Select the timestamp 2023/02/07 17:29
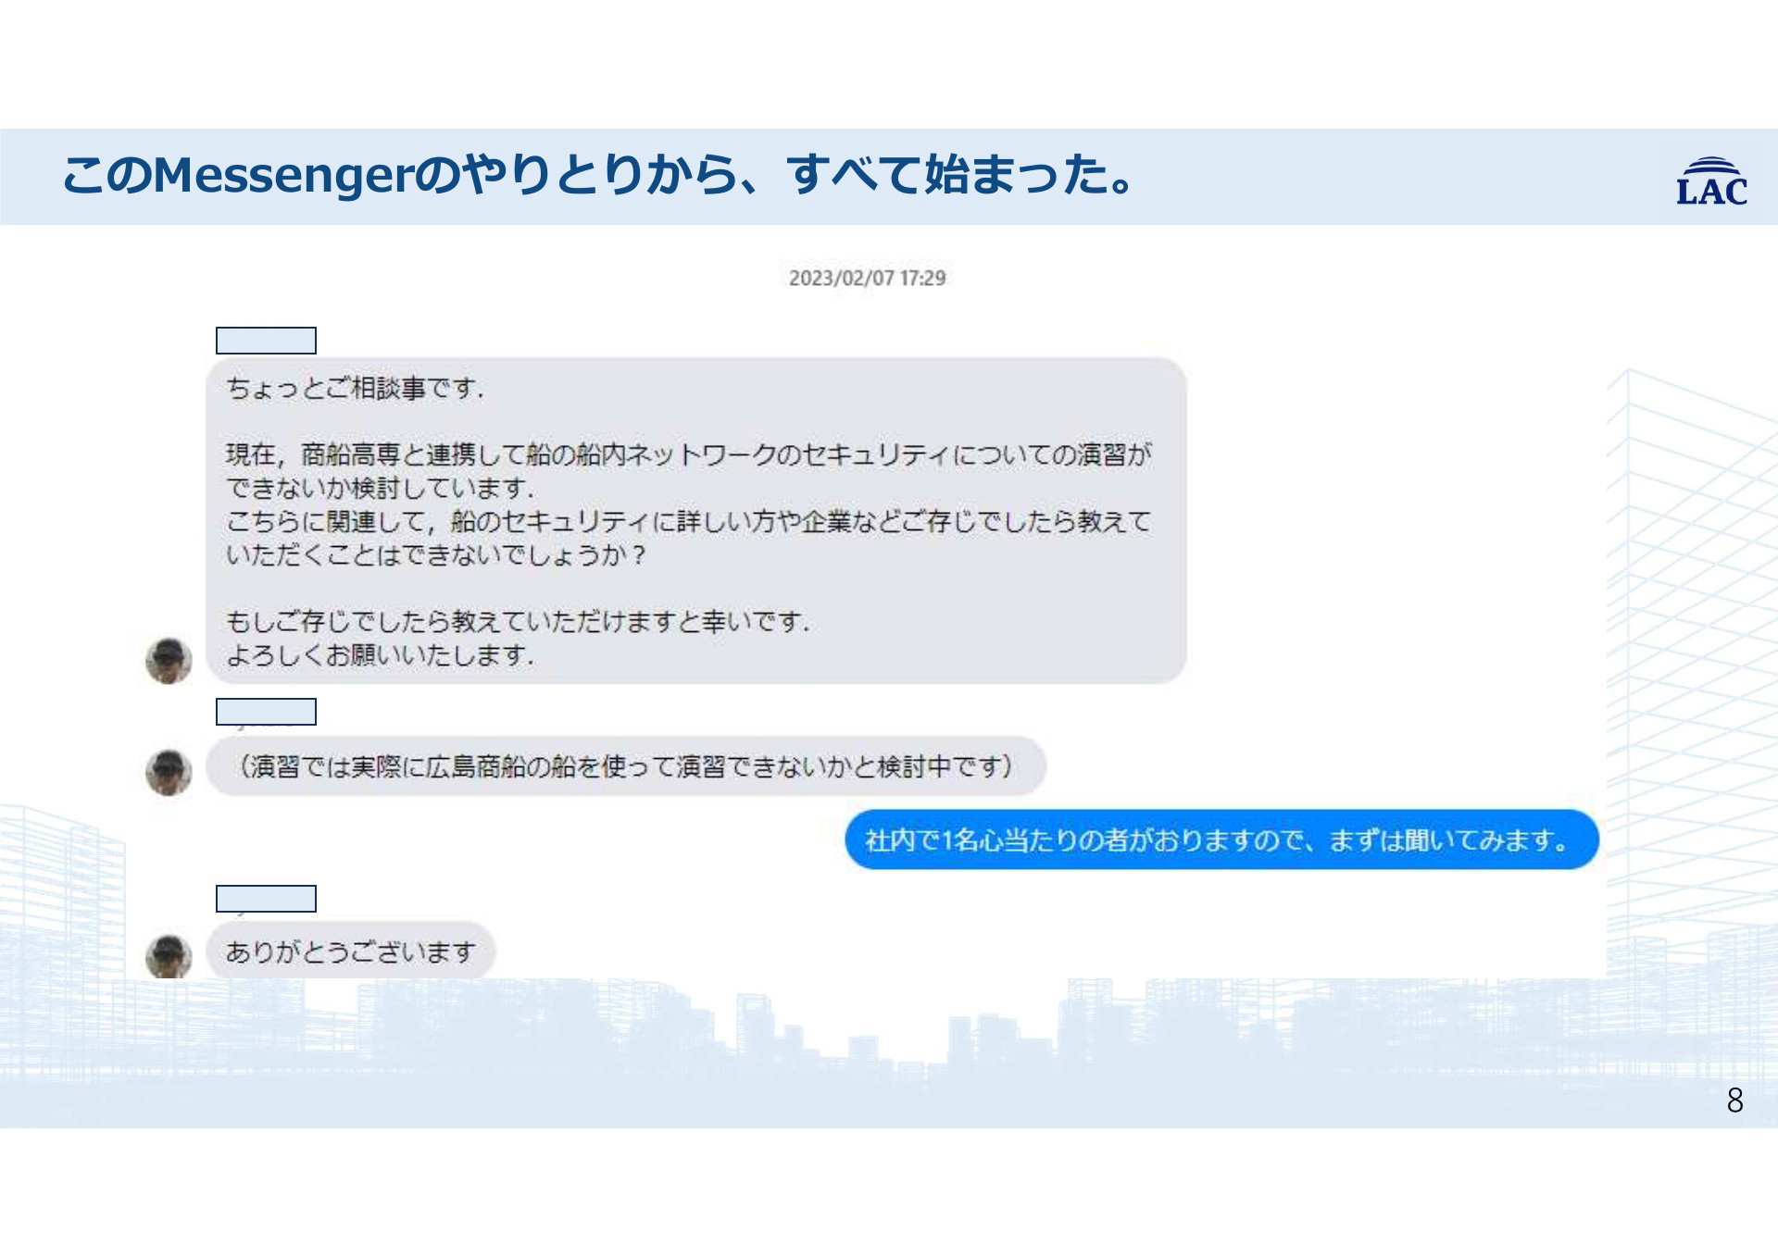Viewport: 1778px width, 1256px height. tap(867, 278)
